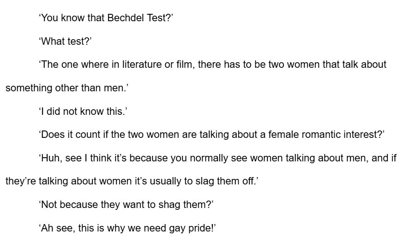Click the word 'normally' in the text
This screenshot has width=410, height=243.
208,158
